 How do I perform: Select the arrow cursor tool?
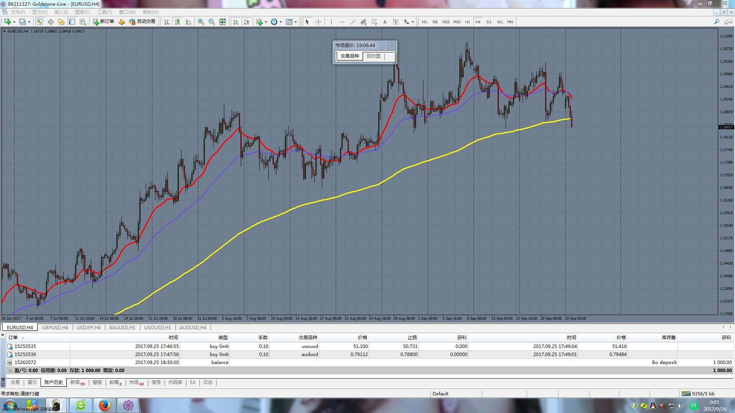307,22
